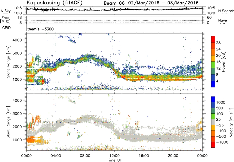Pick the light green segment of Velocity colorbar
This screenshot has height=162, width=234.
pos(213,116)
